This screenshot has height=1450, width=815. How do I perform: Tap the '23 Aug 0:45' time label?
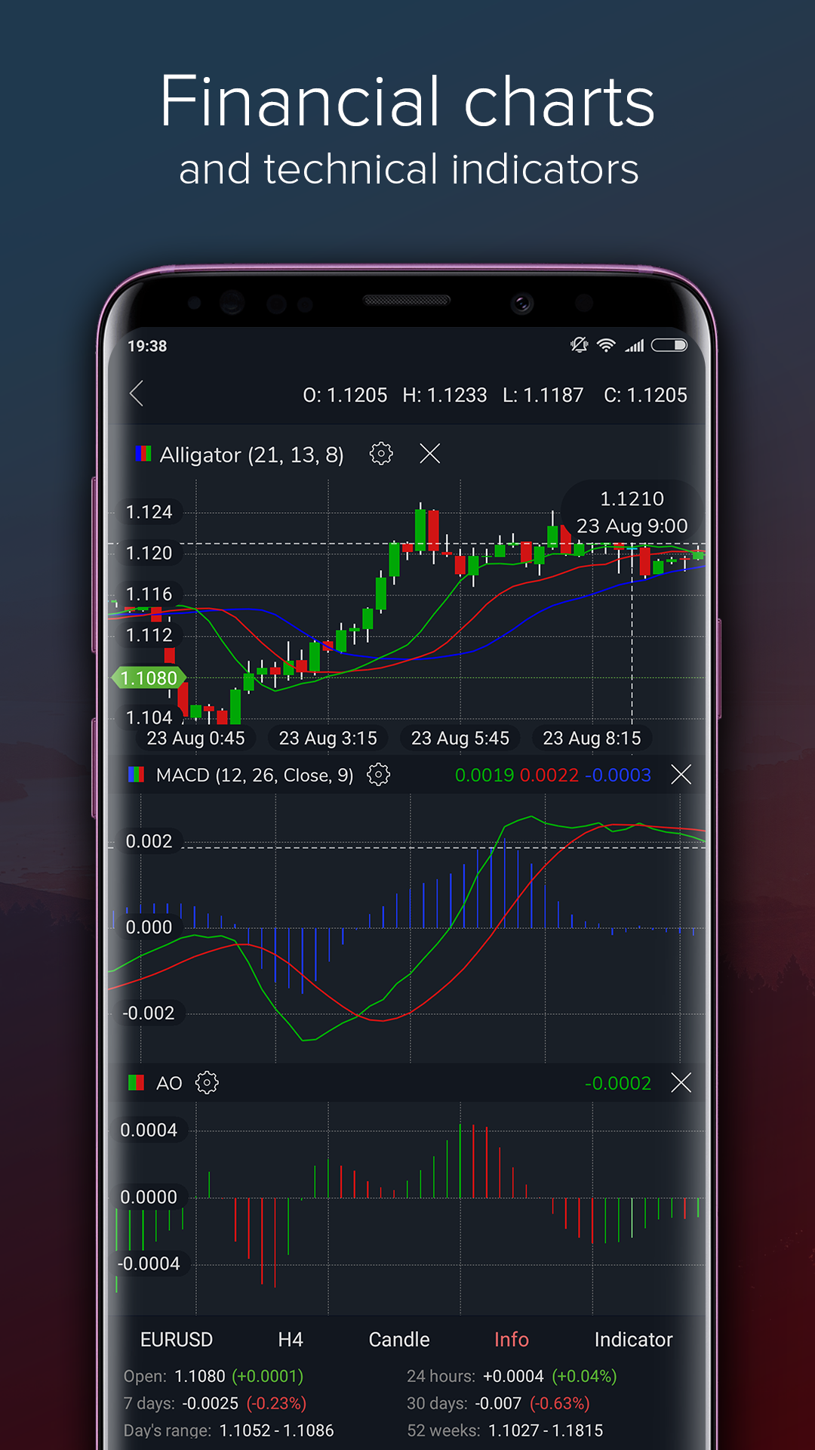click(x=195, y=738)
